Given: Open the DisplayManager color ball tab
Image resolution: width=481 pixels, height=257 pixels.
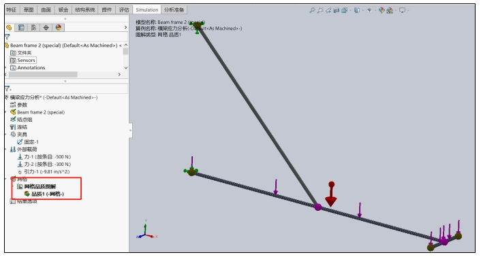Looking at the screenshot, I should coord(59,27).
